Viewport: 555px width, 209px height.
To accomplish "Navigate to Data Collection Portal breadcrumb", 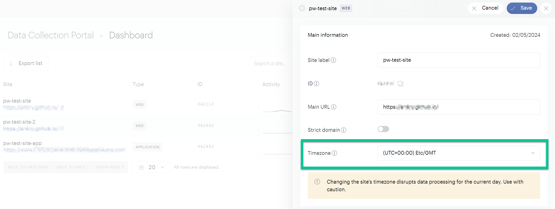I will tap(50, 35).
